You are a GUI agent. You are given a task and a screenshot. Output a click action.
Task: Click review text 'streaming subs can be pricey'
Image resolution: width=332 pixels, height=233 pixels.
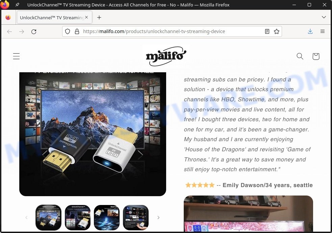(x=225, y=80)
